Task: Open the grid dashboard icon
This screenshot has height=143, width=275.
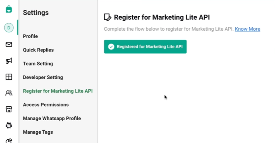Action: pos(9,77)
